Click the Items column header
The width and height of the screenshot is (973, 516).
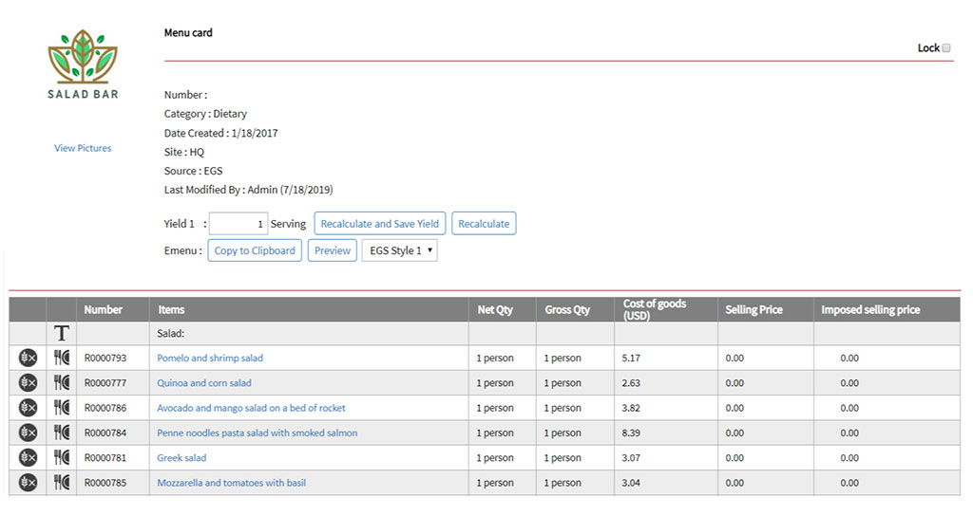[172, 310]
